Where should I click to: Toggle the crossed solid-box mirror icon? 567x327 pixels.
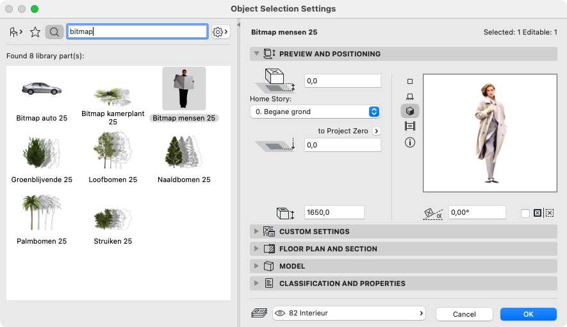click(538, 213)
